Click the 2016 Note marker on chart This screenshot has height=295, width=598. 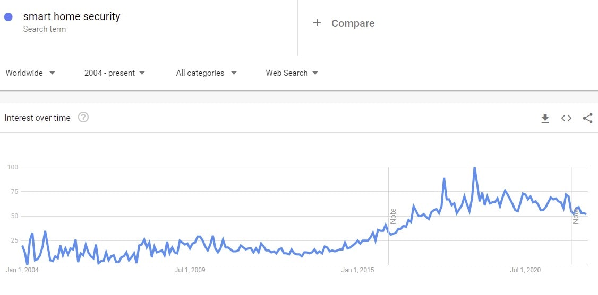[x=393, y=216]
